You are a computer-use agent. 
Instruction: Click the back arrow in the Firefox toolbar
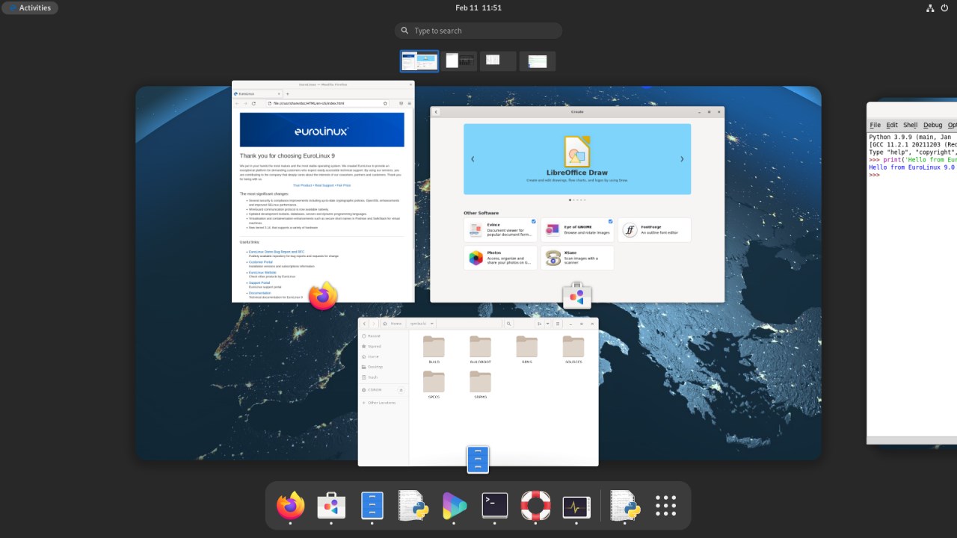[237, 103]
